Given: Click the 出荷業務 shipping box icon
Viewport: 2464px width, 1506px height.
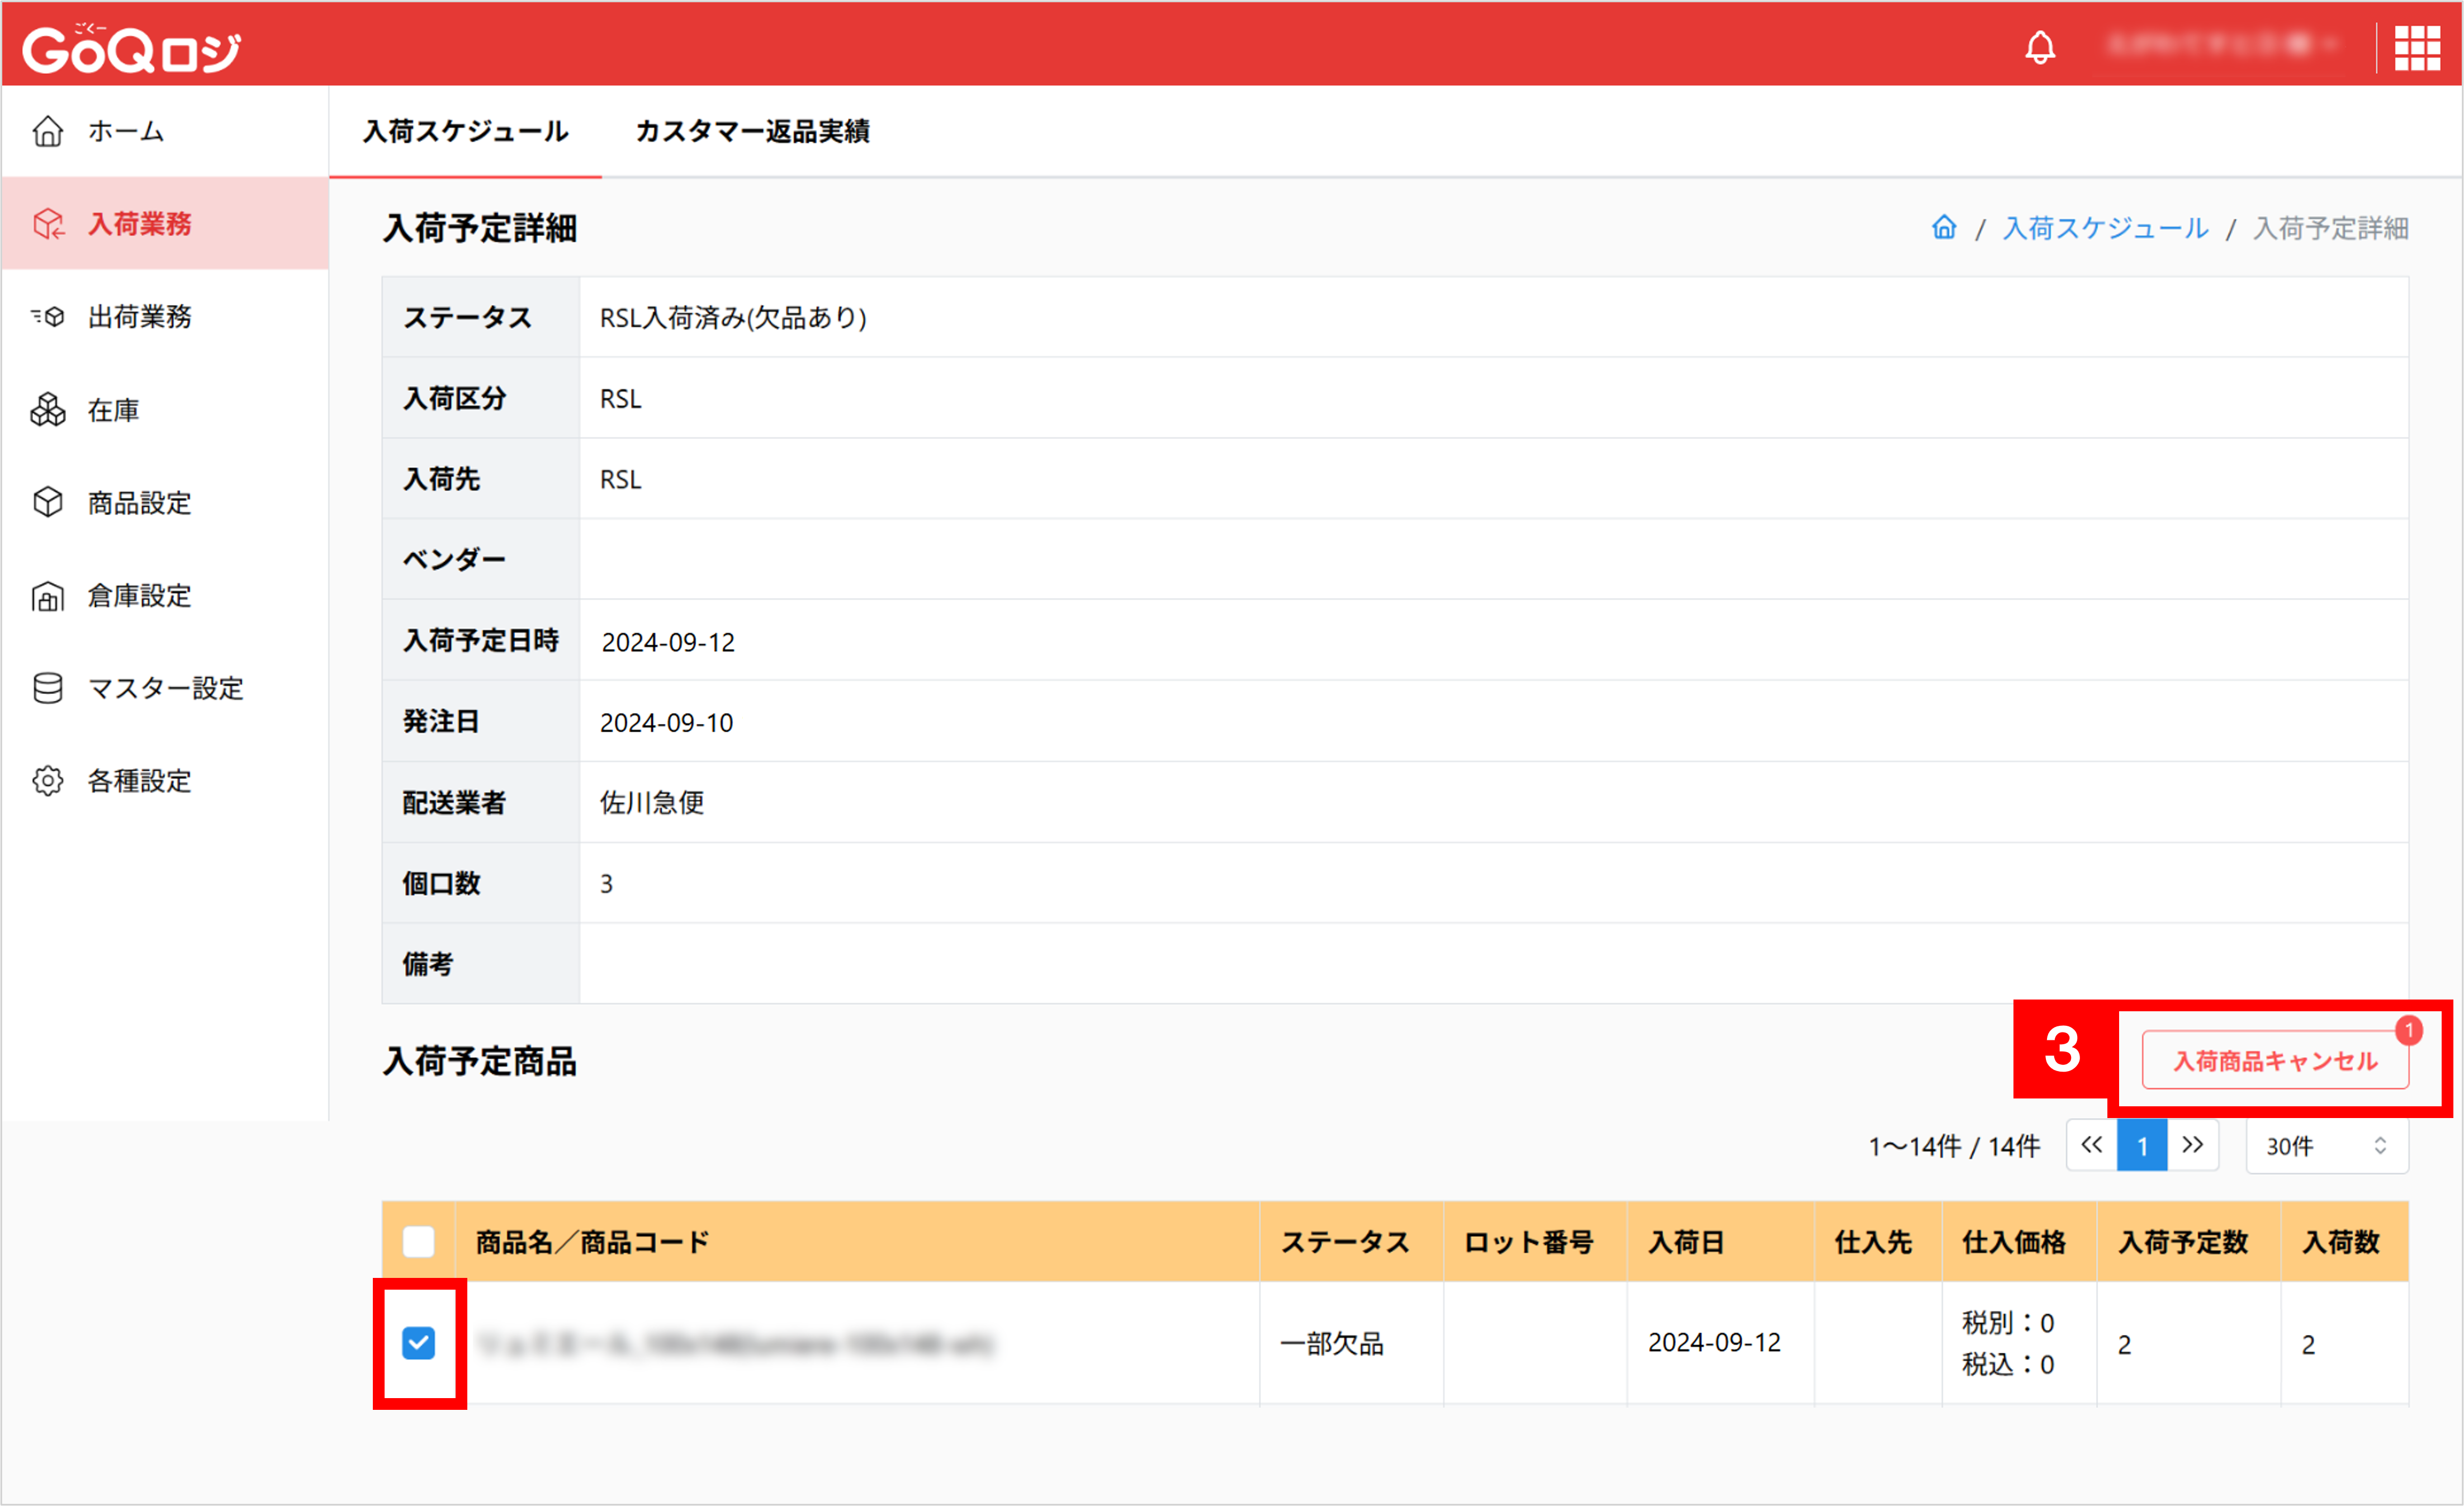Looking at the screenshot, I should (x=48, y=317).
